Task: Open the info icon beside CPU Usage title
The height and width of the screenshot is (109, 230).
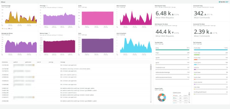Action: click(47, 6)
